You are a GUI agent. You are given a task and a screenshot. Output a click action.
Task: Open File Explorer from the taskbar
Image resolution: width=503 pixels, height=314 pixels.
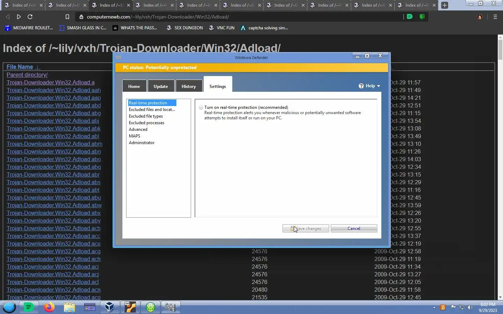click(x=70, y=307)
